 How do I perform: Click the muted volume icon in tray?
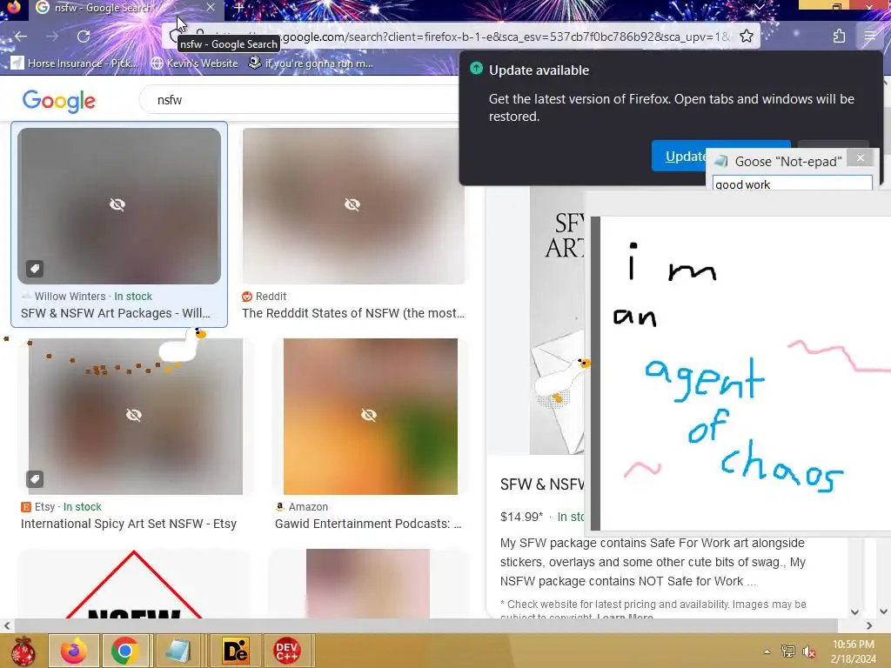(809, 651)
